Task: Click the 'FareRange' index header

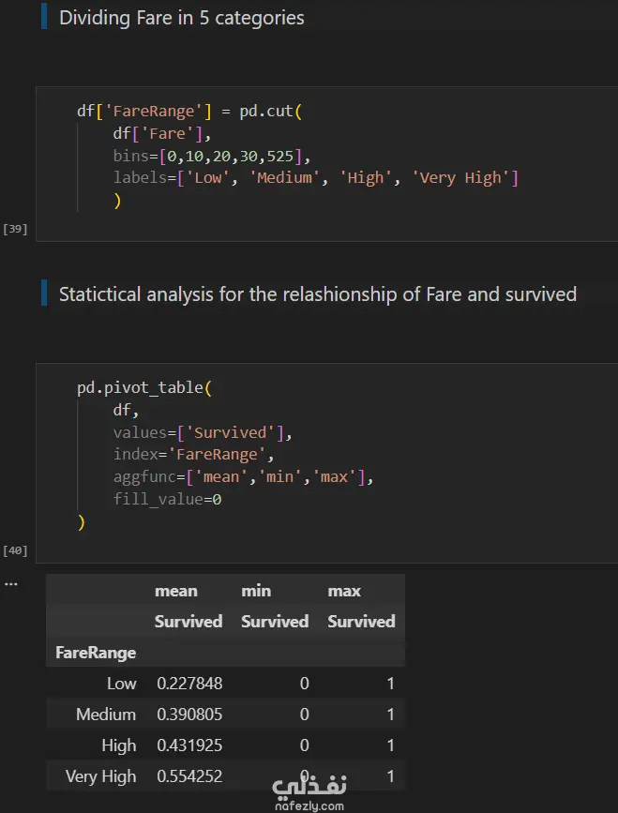Action: [96, 653]
